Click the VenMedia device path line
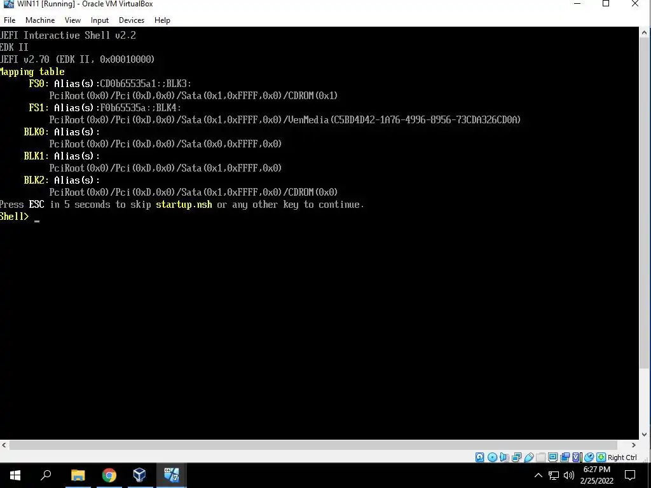The width and height of the screenshot is (651, 488). coord(285,120)
